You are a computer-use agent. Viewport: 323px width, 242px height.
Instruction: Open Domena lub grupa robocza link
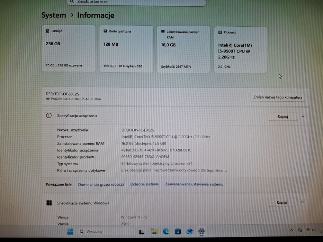tap(101, 184)
